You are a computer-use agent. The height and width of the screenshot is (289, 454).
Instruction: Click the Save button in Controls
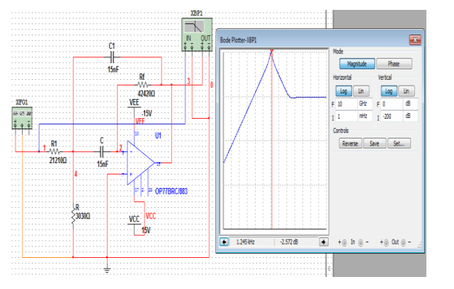[x=375, y=143]
